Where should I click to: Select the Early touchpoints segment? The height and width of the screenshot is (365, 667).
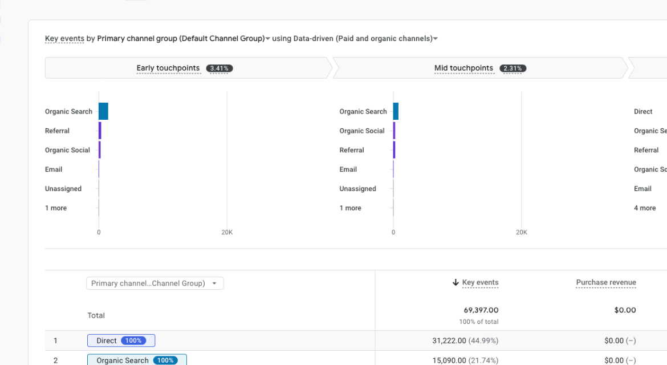pyautogui.click(x=168, y=67)
